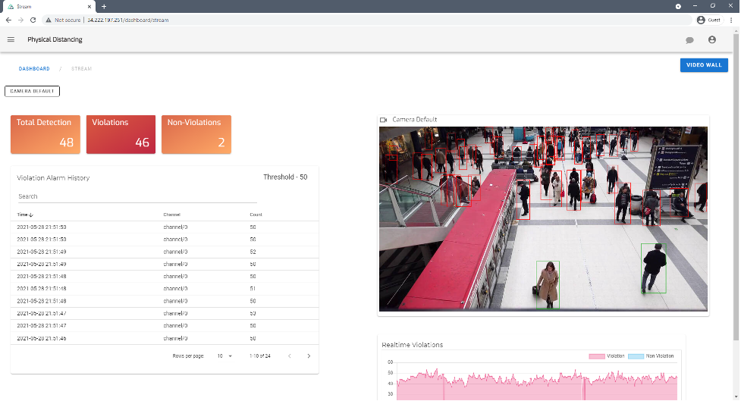Open a new browser tab
Viewport: 741px width, 401px height.
click(x=104, y=7)
